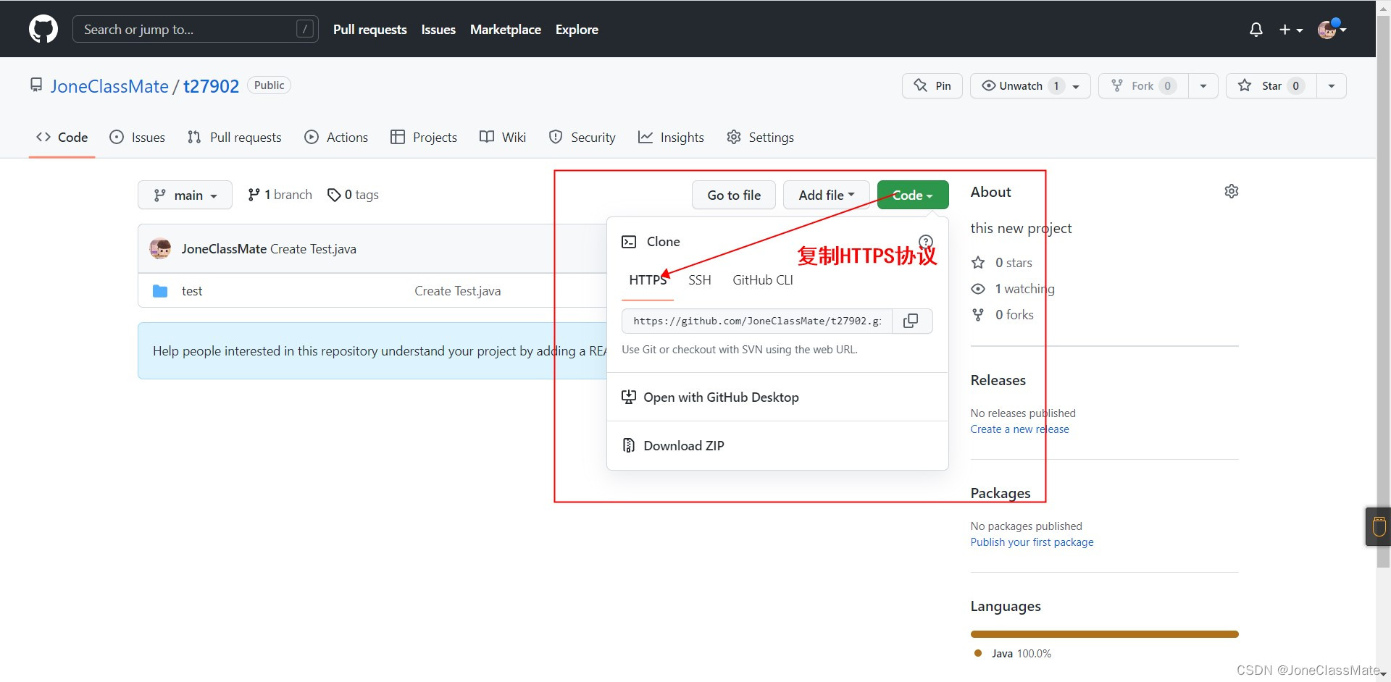This screenshot has width=1391, height=682.
Task: Open Marketplace in top navigation
Action: 506,30
